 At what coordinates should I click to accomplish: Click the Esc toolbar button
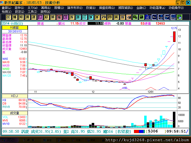click(x=154, y=17)
